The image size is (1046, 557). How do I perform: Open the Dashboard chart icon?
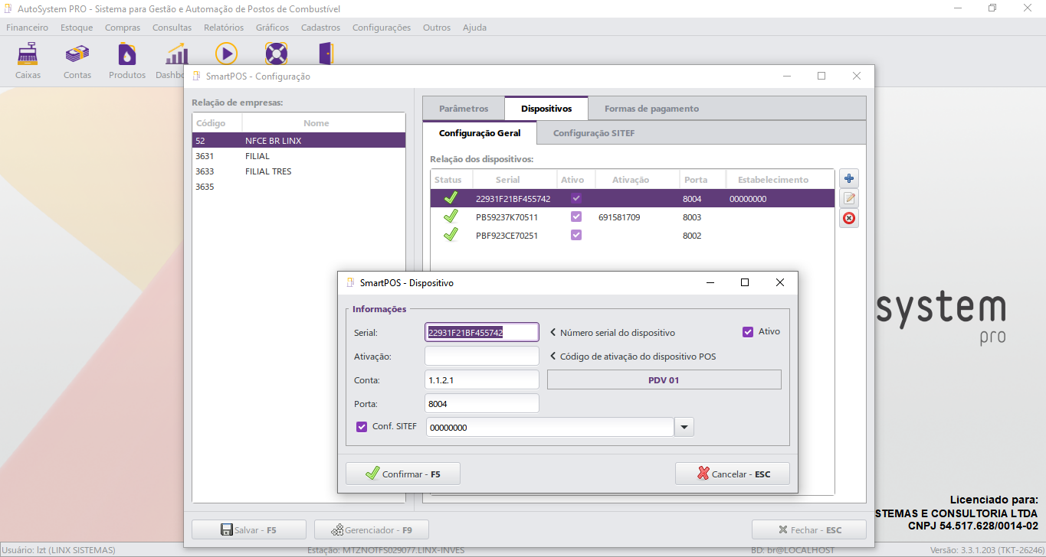(177, 54)
